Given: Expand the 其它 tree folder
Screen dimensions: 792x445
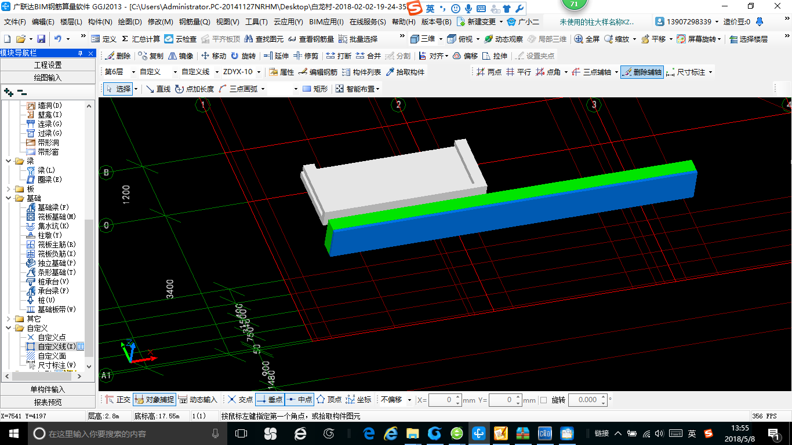Looking at the screenshot, I should (8, 319).
